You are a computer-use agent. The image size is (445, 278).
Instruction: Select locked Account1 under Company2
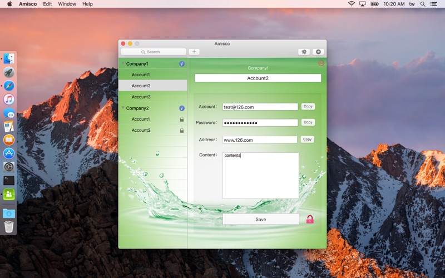(152, 119)
